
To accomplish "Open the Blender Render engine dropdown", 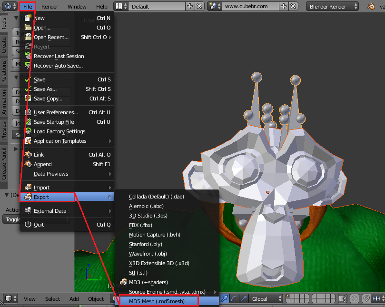I will point(332,6).
